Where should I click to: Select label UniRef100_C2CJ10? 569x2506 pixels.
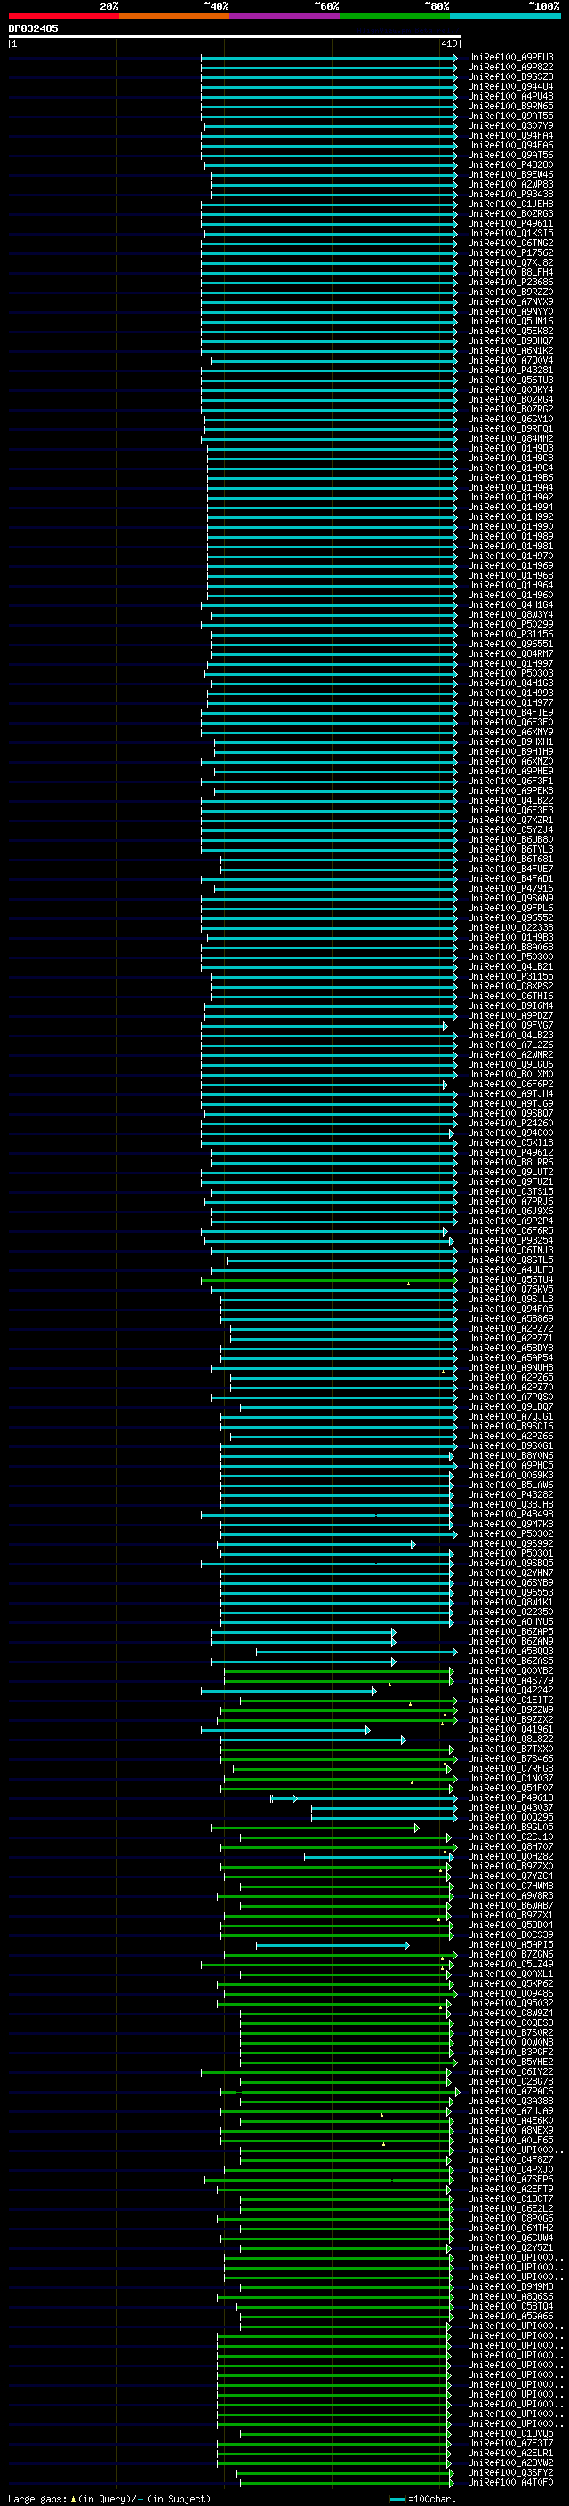coord(509,1837)
